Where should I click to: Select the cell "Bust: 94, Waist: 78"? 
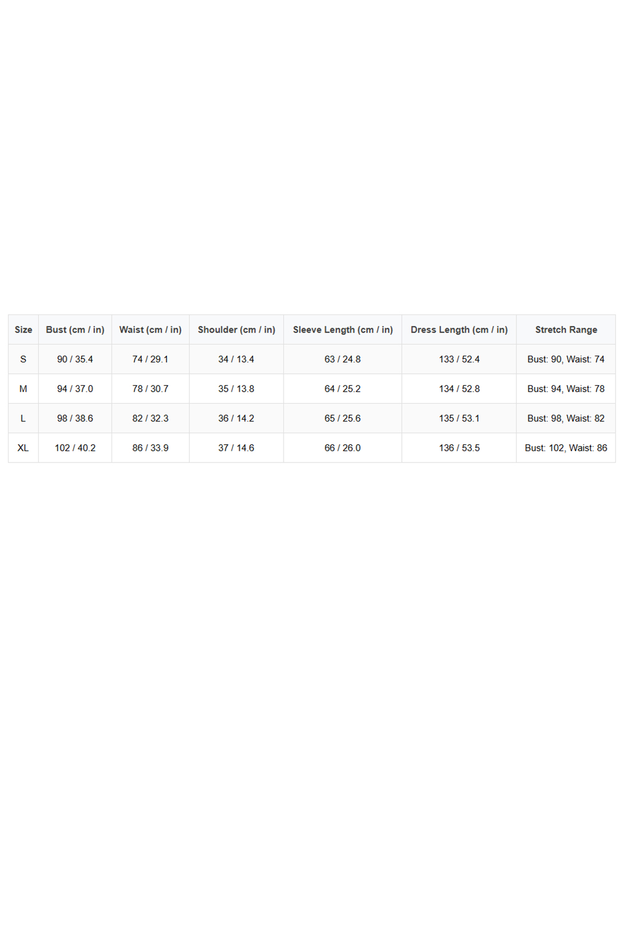[566, 389]
